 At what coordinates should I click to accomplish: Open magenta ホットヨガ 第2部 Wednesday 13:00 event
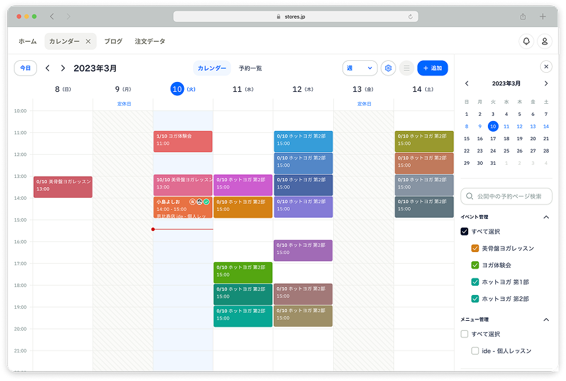(243, 185)
